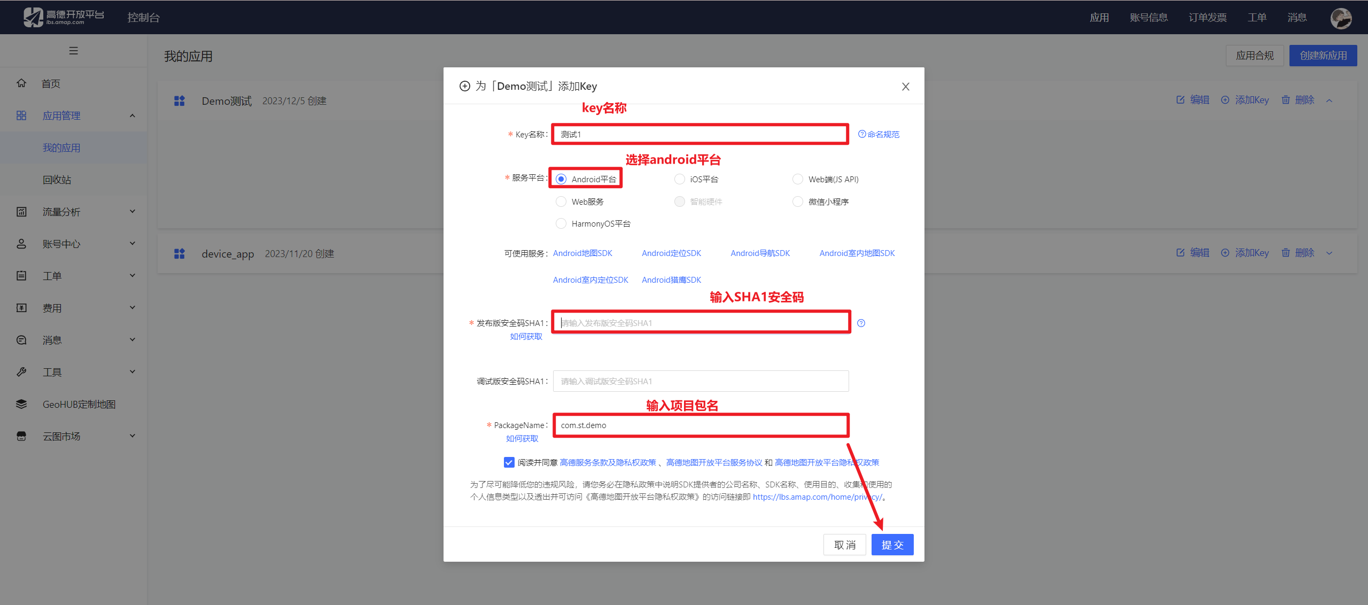The image size is (1368, 605).
Task: Click the Demo测试 app grid icon
Action: pyautogui.click(x=180, y=101)
